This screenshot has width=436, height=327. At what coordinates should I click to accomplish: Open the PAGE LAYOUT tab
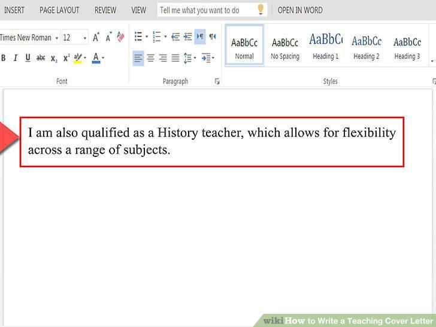[59, 10]
